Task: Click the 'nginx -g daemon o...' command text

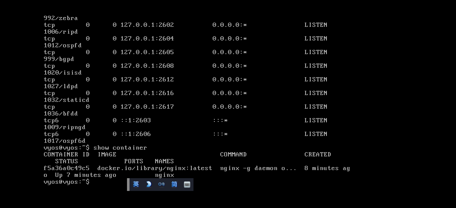Action: point(258,168)
